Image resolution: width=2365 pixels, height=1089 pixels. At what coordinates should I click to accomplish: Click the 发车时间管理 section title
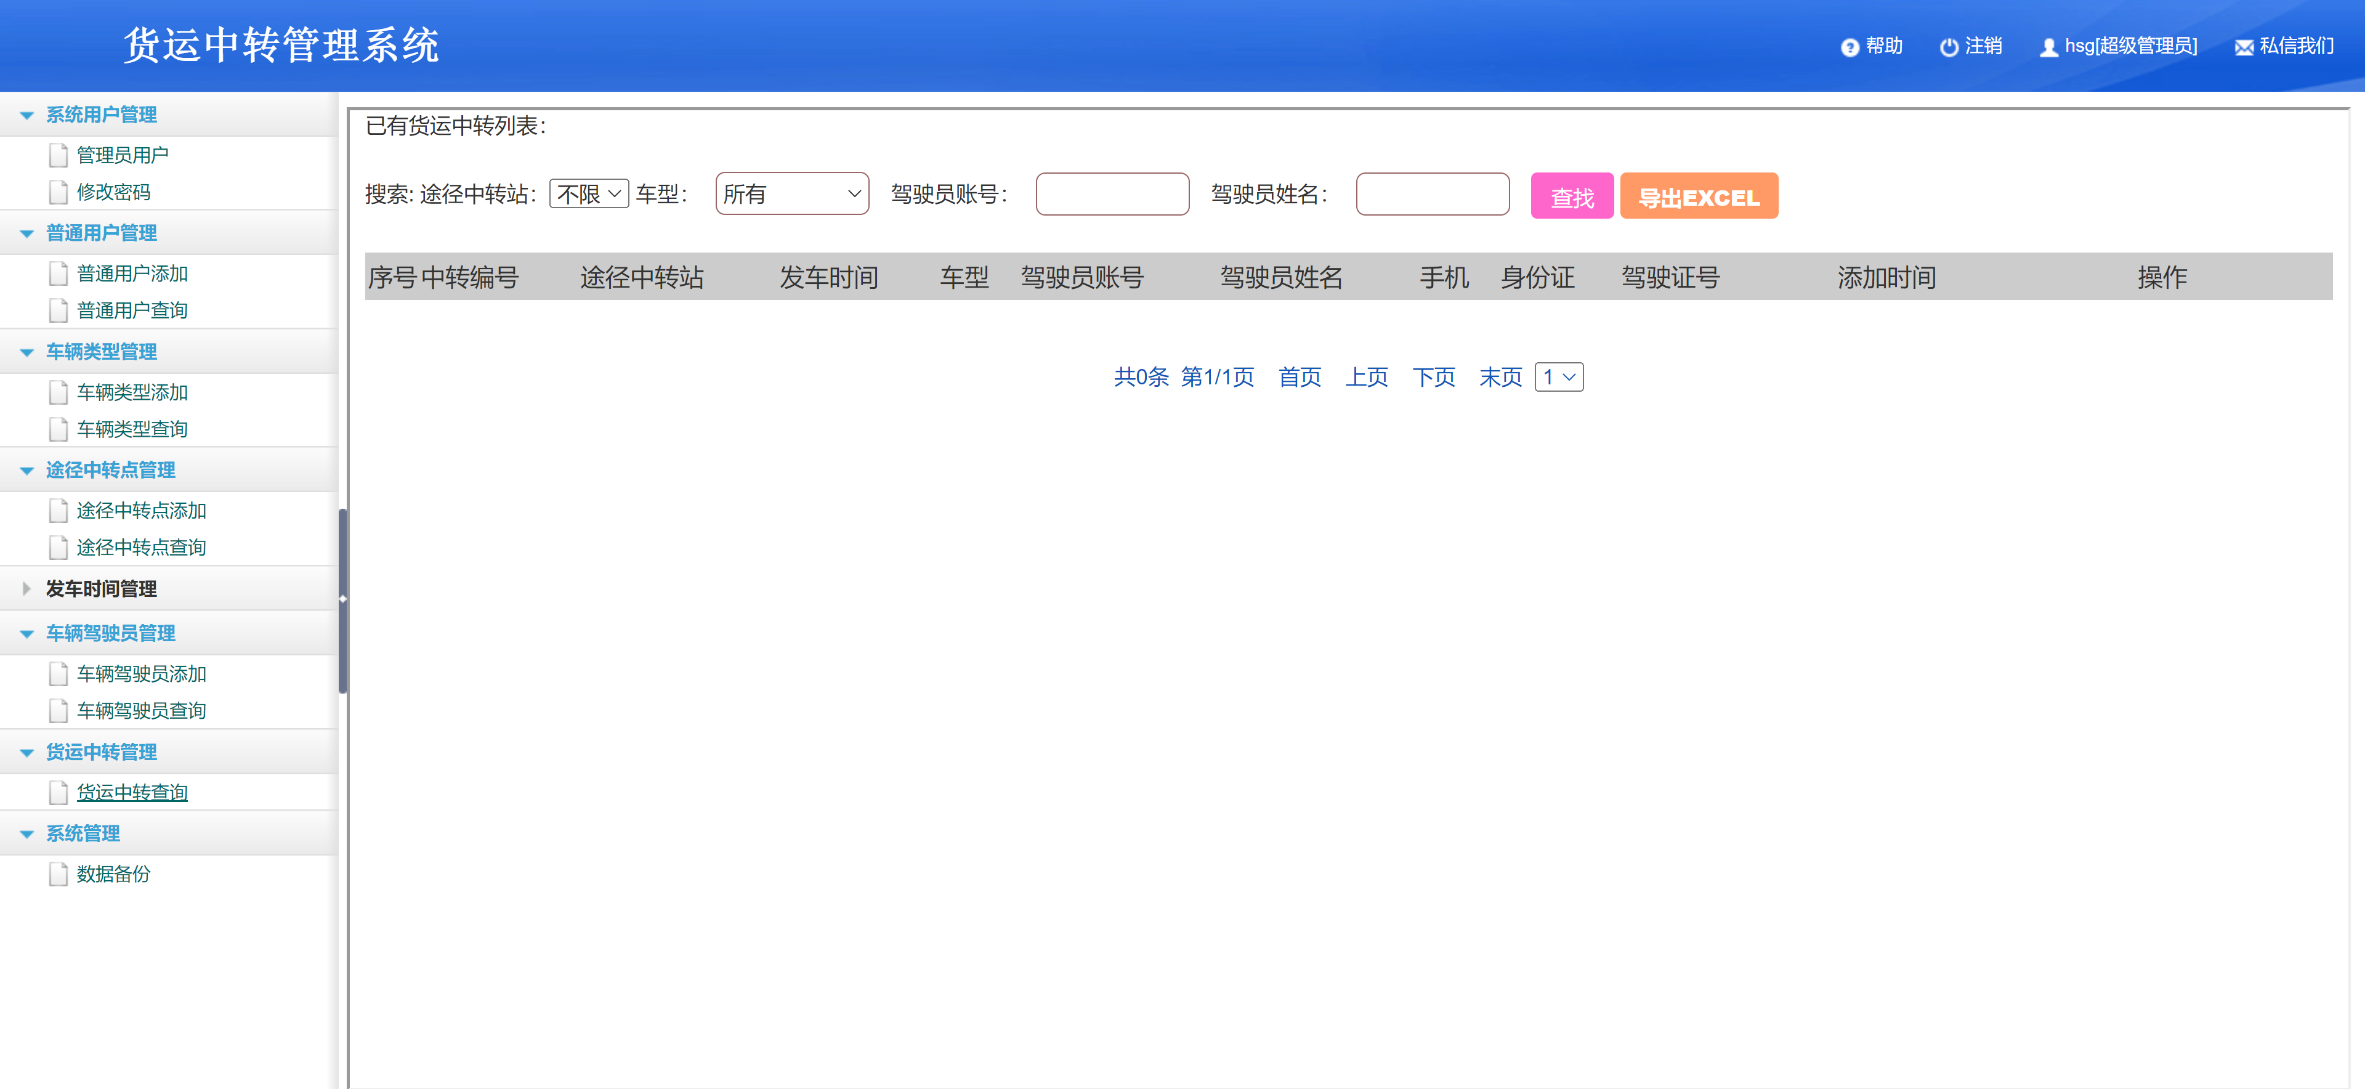(x=101, y=589)
